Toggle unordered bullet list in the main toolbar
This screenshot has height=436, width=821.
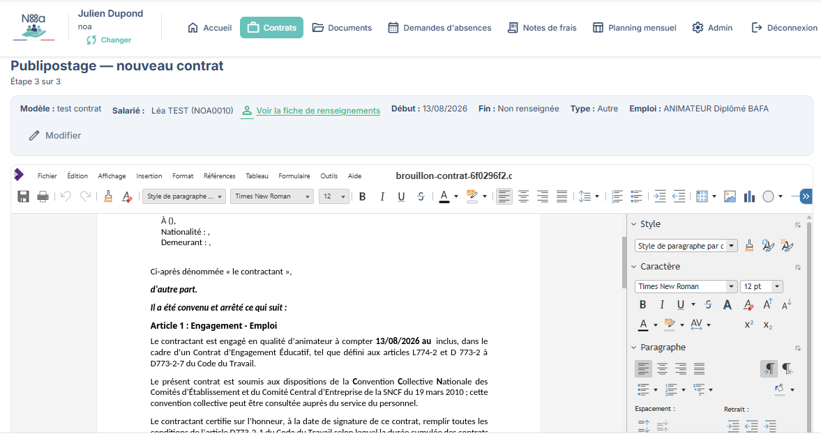click(637, 196)
